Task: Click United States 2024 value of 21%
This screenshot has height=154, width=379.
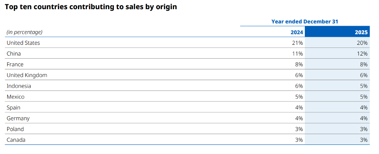Action: [297, 43]
